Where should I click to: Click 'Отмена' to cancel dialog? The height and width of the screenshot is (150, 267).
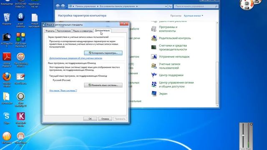(x=105, y=119)
